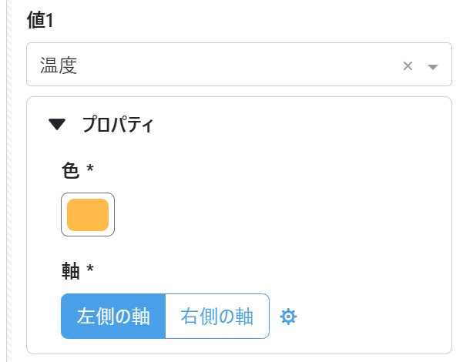463x362 pixels.
Task: Switch to the 右側の軸 option
Action: 217,317
